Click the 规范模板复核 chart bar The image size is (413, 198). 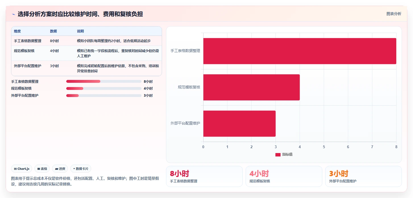(251, 87)
